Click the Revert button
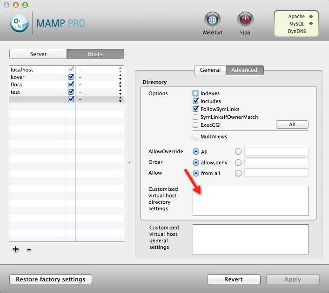Screen dimensions: 329x293 point(234,279)
